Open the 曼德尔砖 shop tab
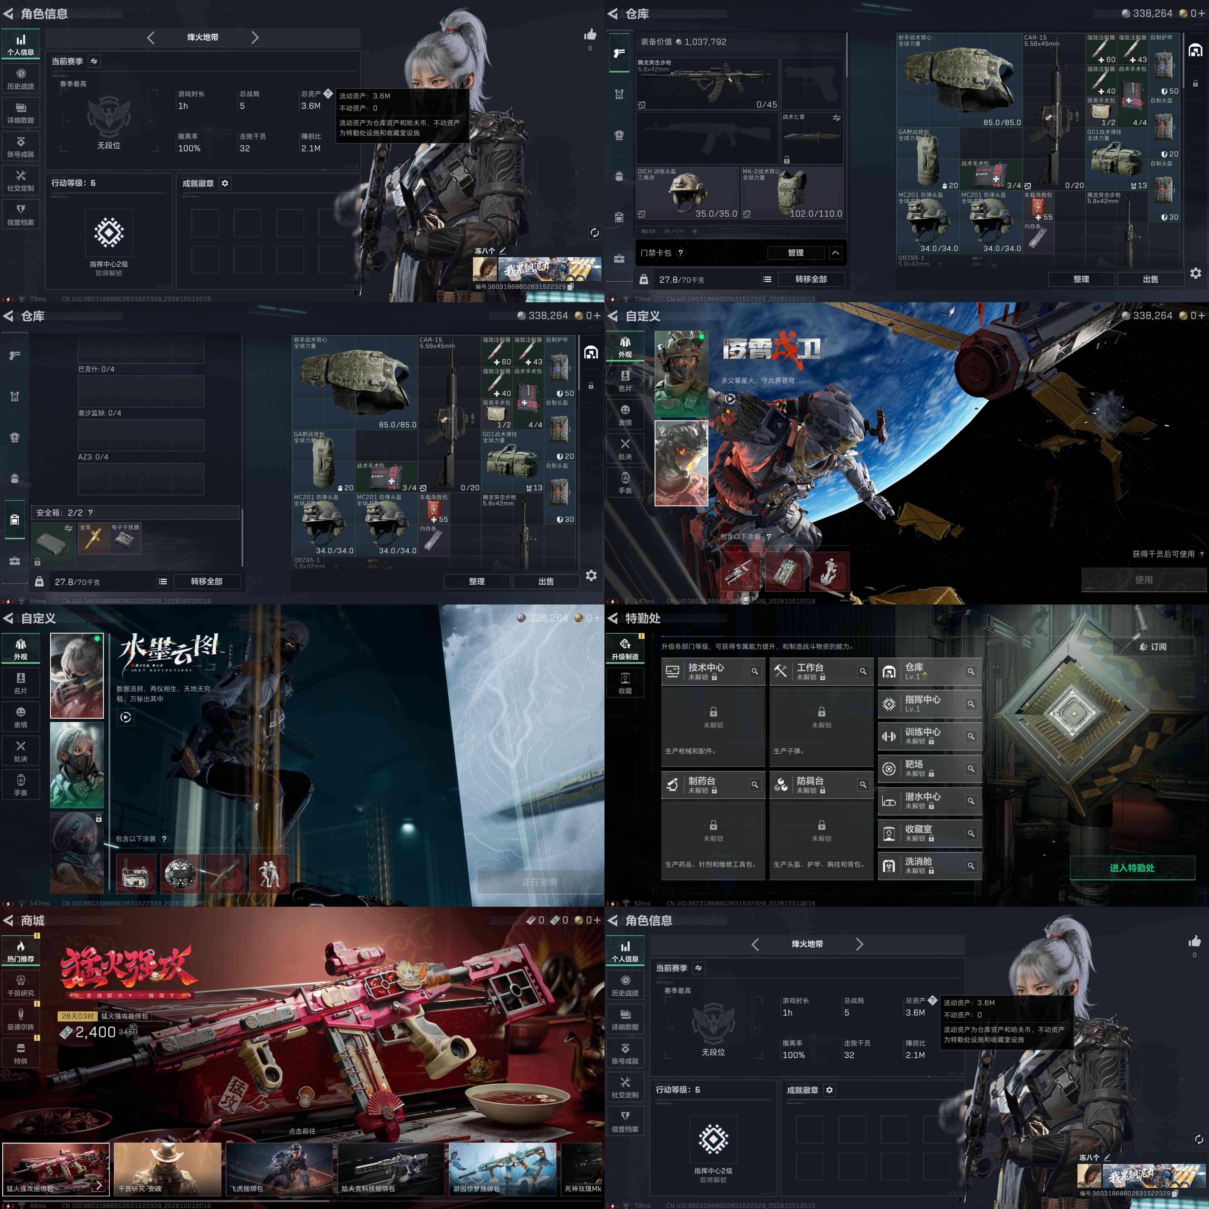This screenshot has height=1209, width=1209. [21, 1019]
